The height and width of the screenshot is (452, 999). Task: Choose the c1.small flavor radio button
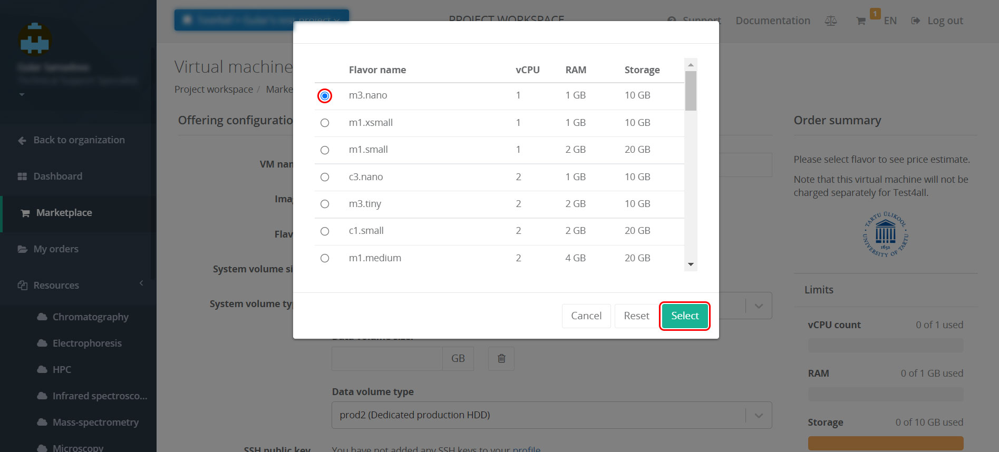tap(325, 231)
